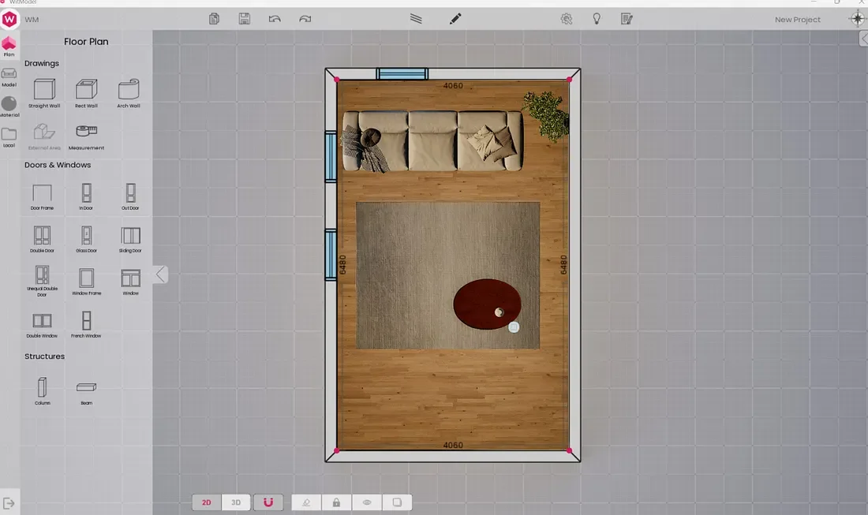The image size is (868, 515).
Task: Insert a Double Door
Action: pos(42,239)
